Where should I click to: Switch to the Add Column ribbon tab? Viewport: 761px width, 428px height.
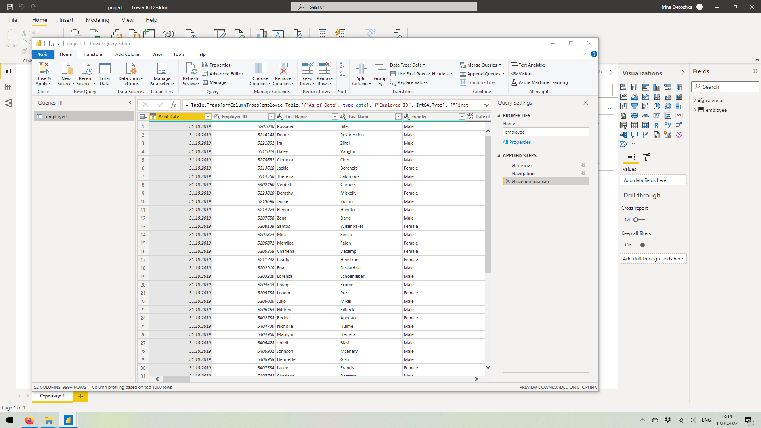(x=128, y=54)
